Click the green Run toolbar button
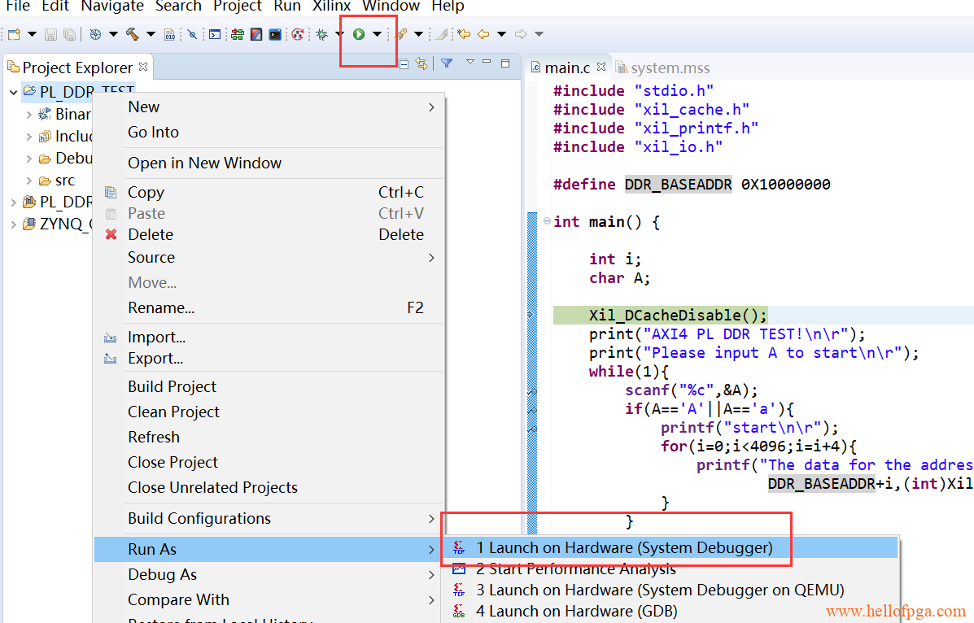974x623 pixels. pyautogui.click(x=359, y=34)
